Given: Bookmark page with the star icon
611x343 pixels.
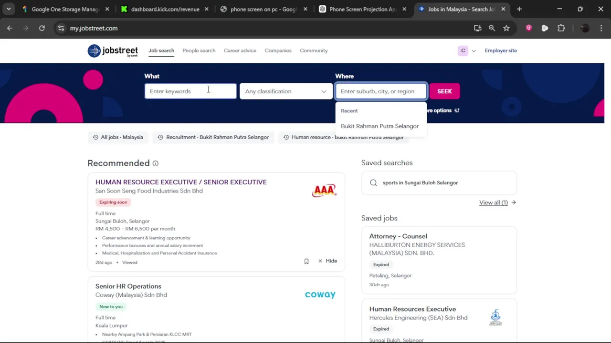Looking at the screenshot, I should click(x=506, y=28).
